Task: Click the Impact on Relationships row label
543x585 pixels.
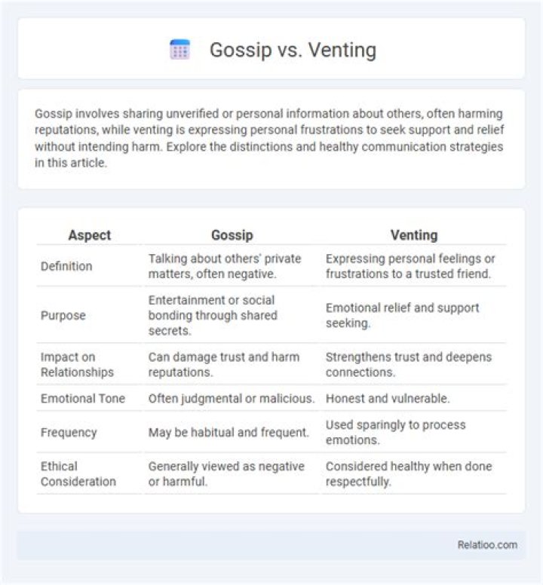Action: pyautogui.click(x=77, y=365)
